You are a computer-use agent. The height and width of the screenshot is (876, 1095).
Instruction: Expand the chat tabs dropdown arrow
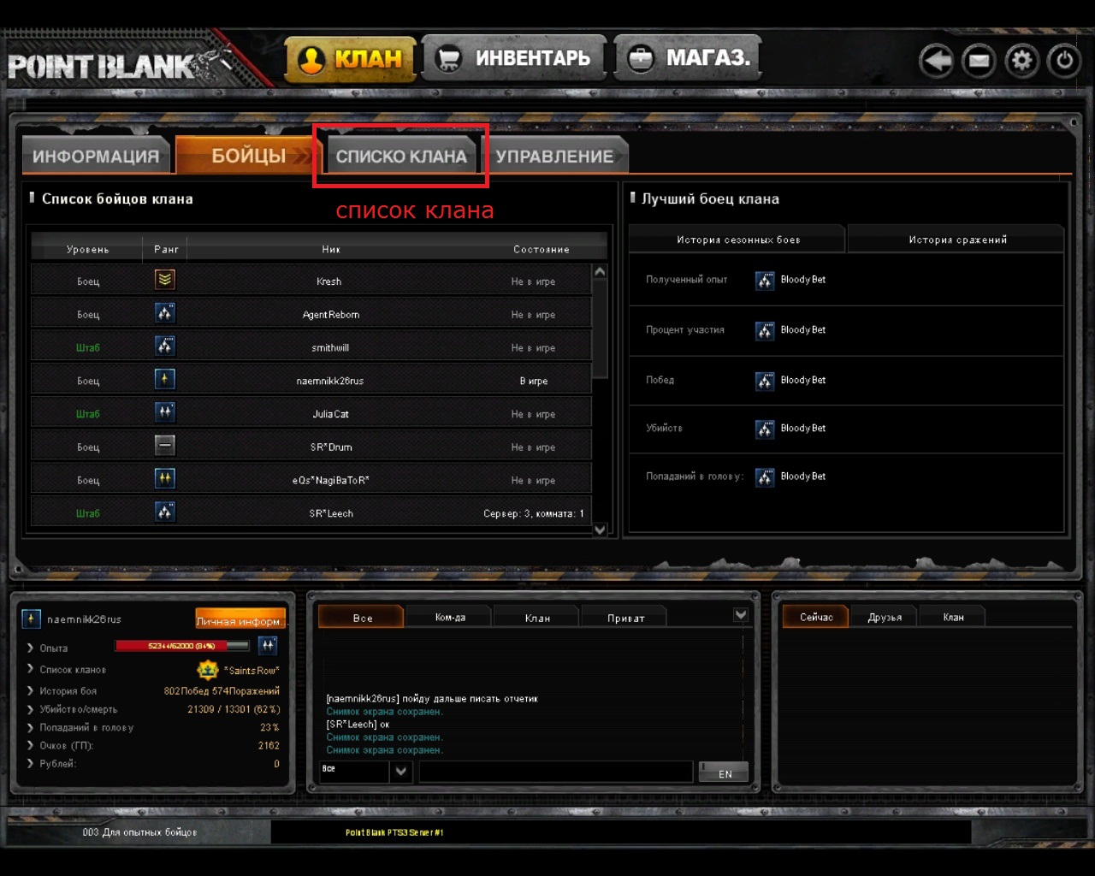coord(741,615)
